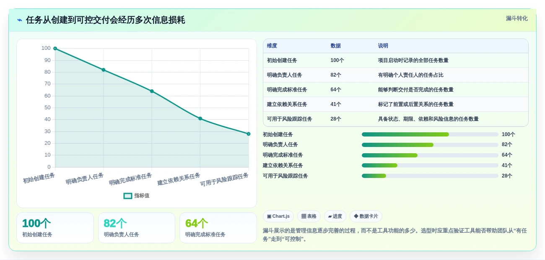The image size is (545, 260).
Task: Click the summary paragraph starting 漏斗展示的是
Action: pyautogui.click(x=395, y=235)
